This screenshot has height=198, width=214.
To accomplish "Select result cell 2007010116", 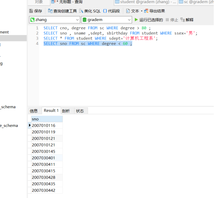I will (x=47, y=125).
